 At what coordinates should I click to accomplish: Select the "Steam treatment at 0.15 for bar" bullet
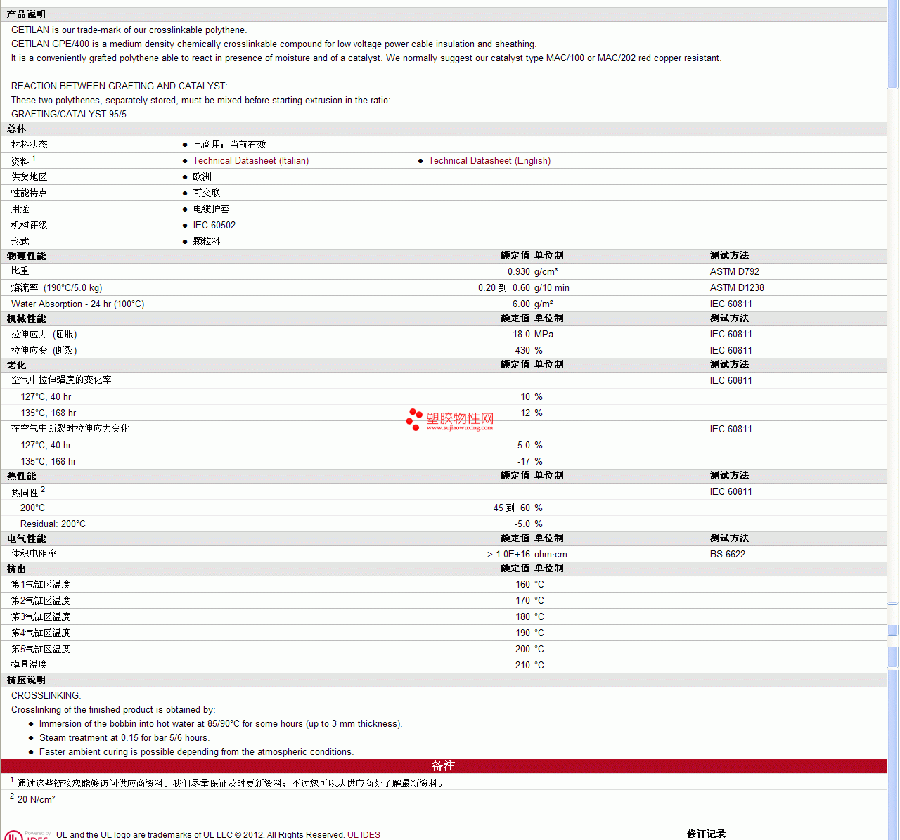(124, 738)
